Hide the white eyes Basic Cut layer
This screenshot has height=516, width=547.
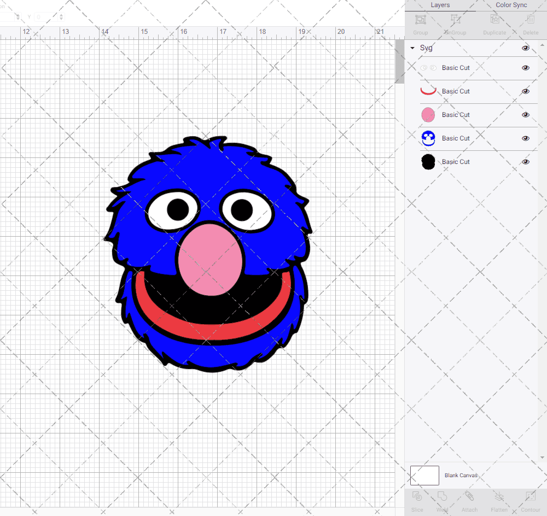coord(525,68)
